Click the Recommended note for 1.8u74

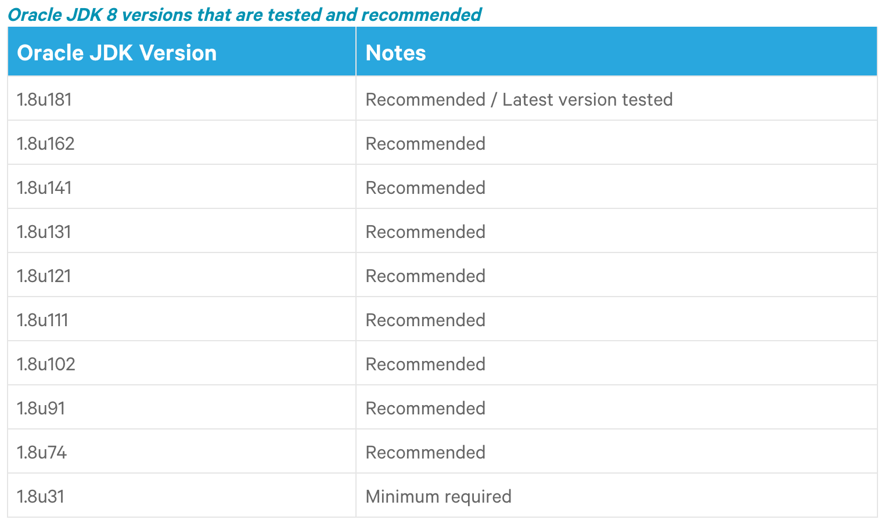click(x=426, y=453)
